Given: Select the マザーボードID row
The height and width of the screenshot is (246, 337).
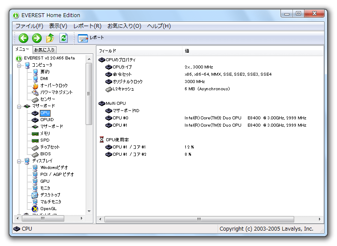Looking at the screenshot, I should coord(210,110).
